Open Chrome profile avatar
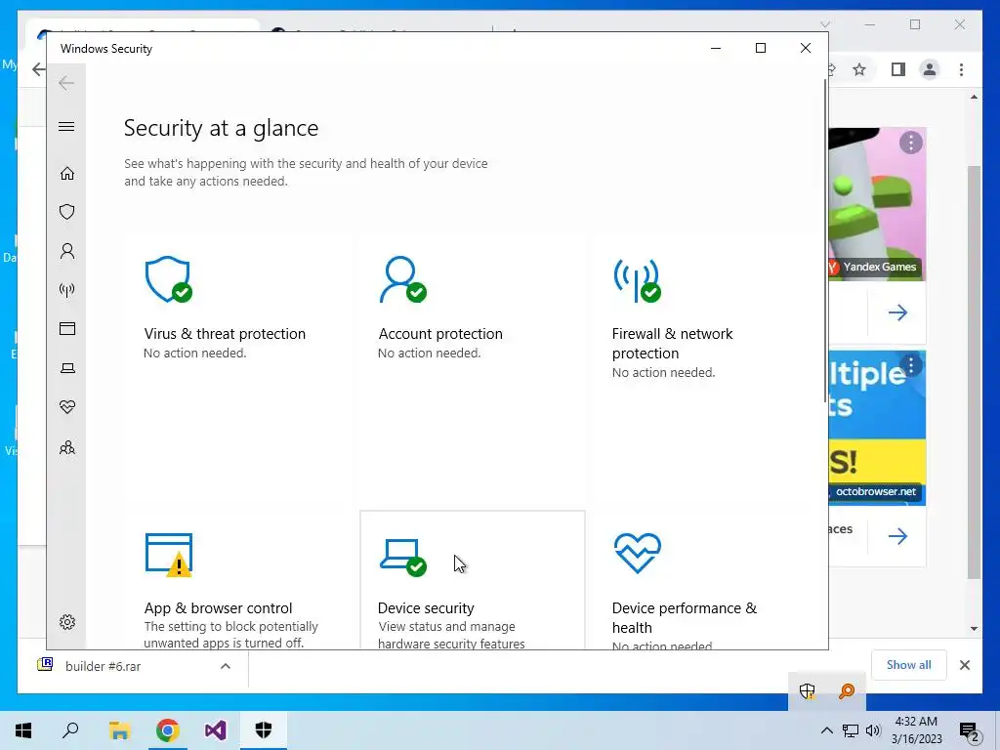The image size is (1000, 750). (x=930, y=69)
